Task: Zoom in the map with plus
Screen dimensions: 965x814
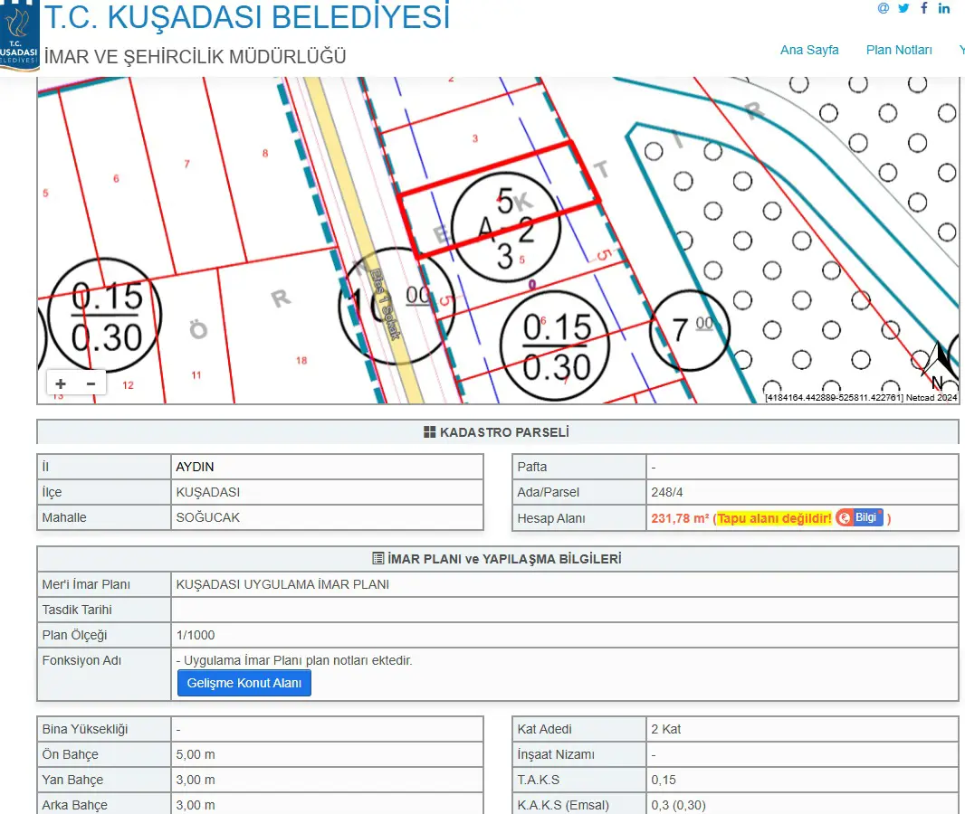Action: click(x=61, y=383)
